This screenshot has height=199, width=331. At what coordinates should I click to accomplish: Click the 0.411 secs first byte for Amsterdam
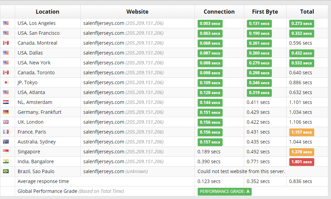[258, 102]
